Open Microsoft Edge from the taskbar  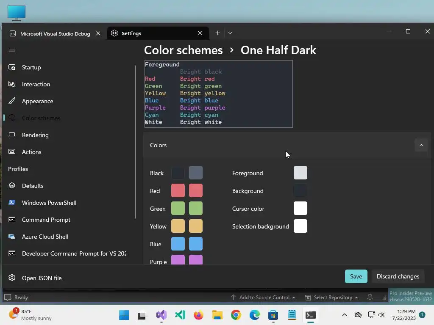click(254, 315)
